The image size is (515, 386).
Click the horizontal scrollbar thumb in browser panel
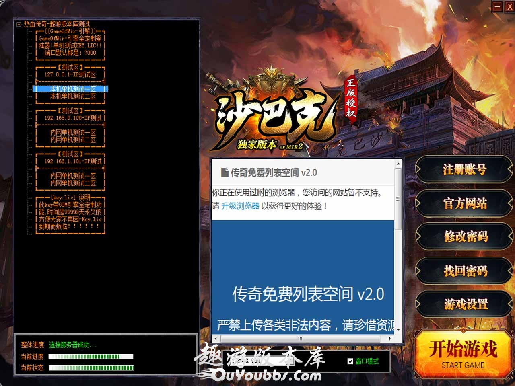point(300,339)
